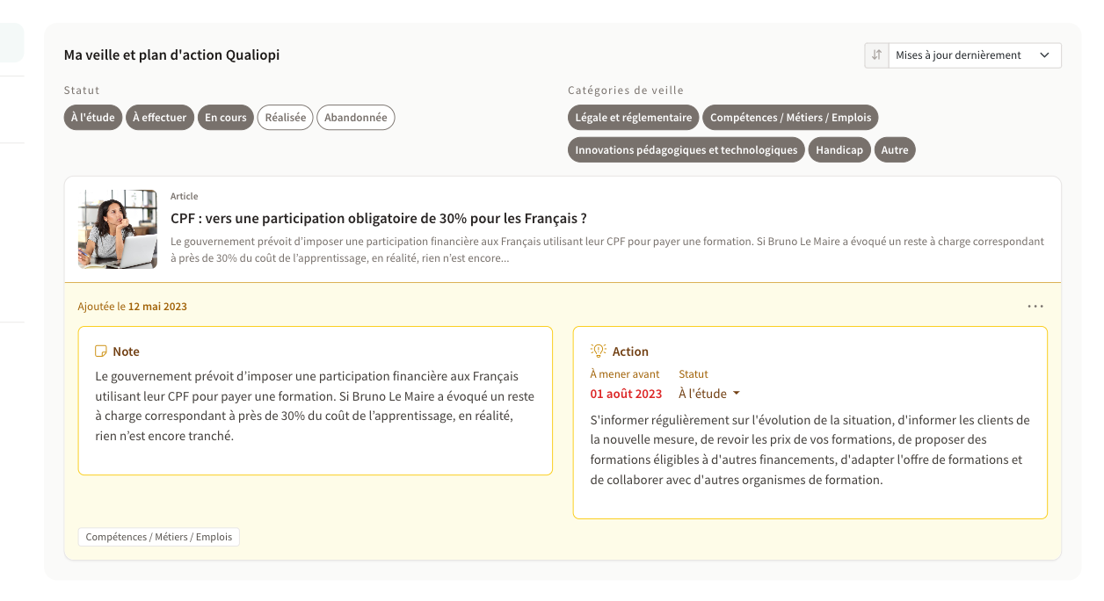This screenshot has width=1104, height=601.
Task: Click the sort direction arrows icon
Action: (x=876, y=55)
